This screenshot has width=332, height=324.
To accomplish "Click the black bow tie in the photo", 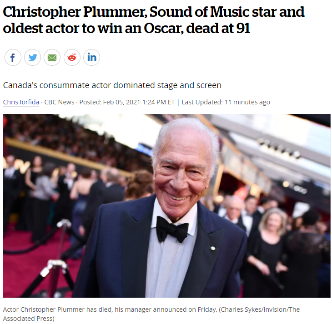I will (172, 230).
